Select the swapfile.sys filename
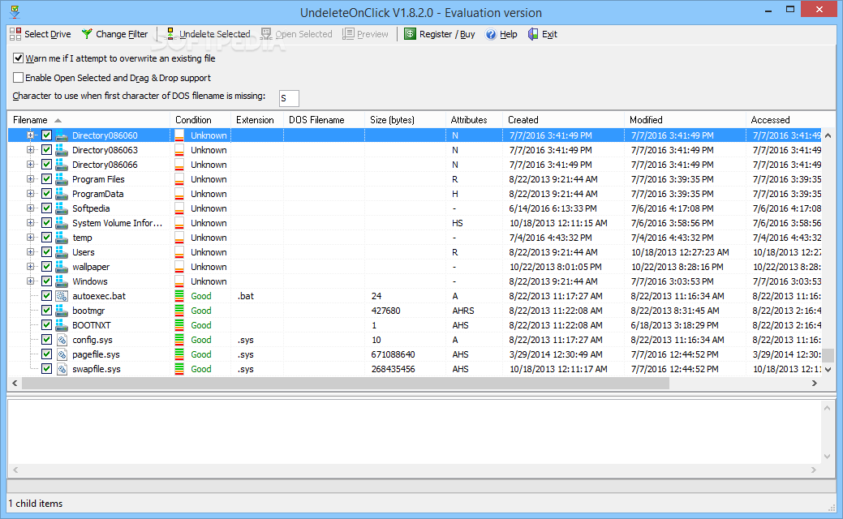Screen dimensions: 843x519 click(x=97, y=369)
